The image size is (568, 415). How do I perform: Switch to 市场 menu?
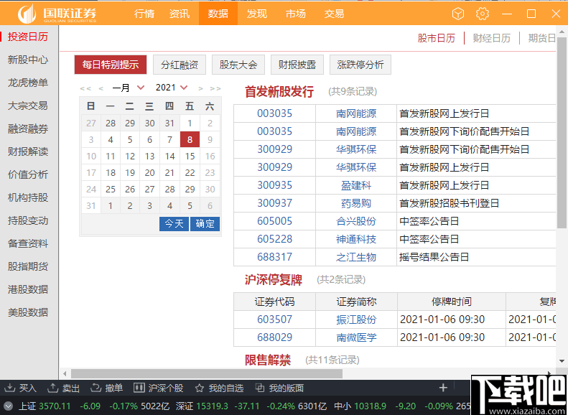[x=296, y=14]
